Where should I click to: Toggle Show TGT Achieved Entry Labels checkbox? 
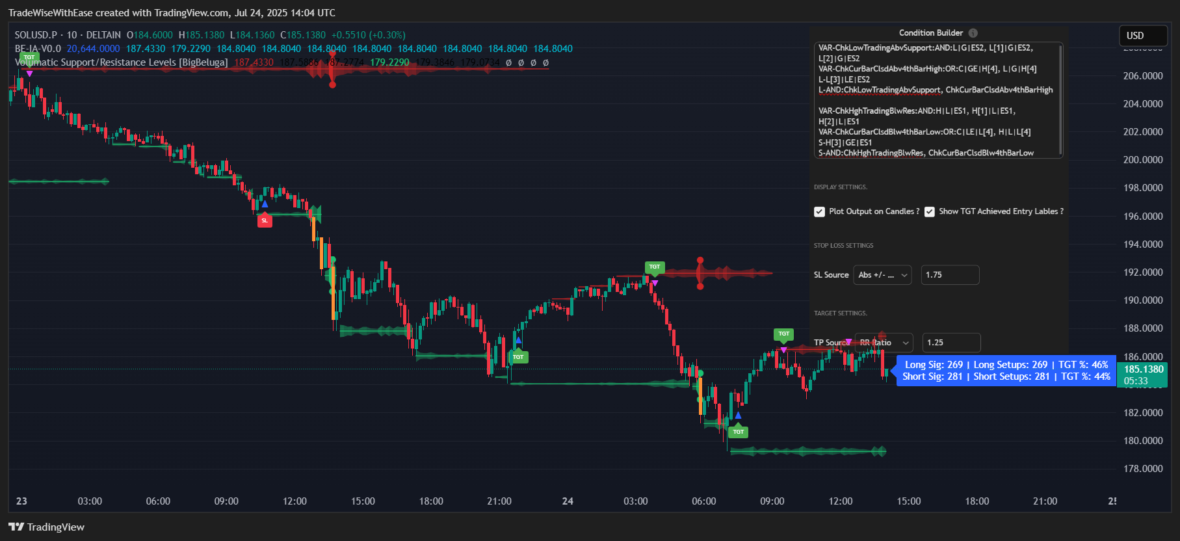930,212
